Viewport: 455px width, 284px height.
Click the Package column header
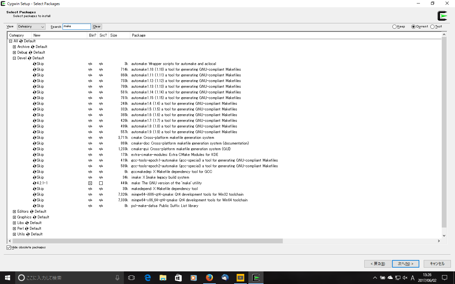point(286,35)
